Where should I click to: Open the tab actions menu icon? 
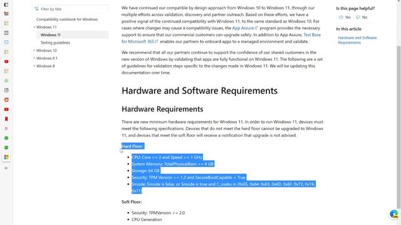coord(6,4)
